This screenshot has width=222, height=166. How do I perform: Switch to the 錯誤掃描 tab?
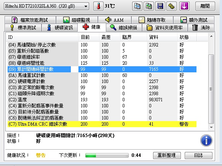click(x=124, y=27)
